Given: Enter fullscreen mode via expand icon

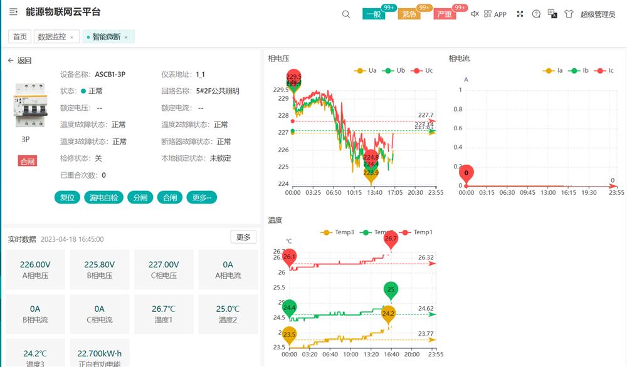Looking at the screenshot, I should tap(520, 14).
